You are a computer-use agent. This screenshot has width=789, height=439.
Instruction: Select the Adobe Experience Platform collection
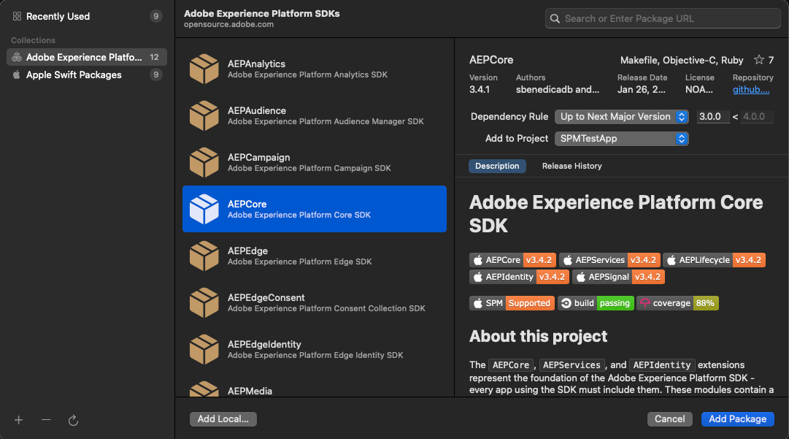(87, 58)
